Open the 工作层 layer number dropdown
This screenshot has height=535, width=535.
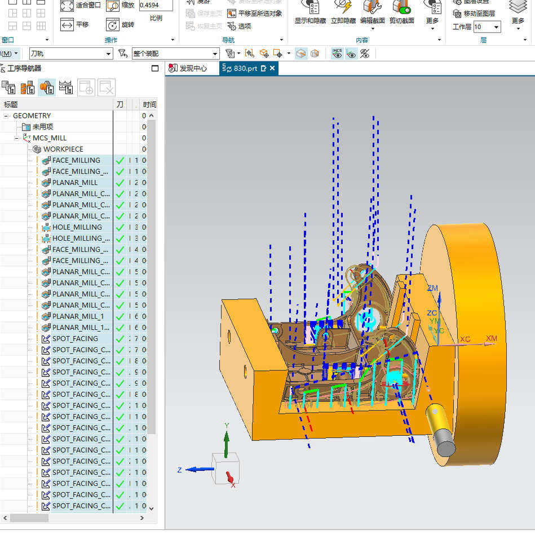click(496, 27)
